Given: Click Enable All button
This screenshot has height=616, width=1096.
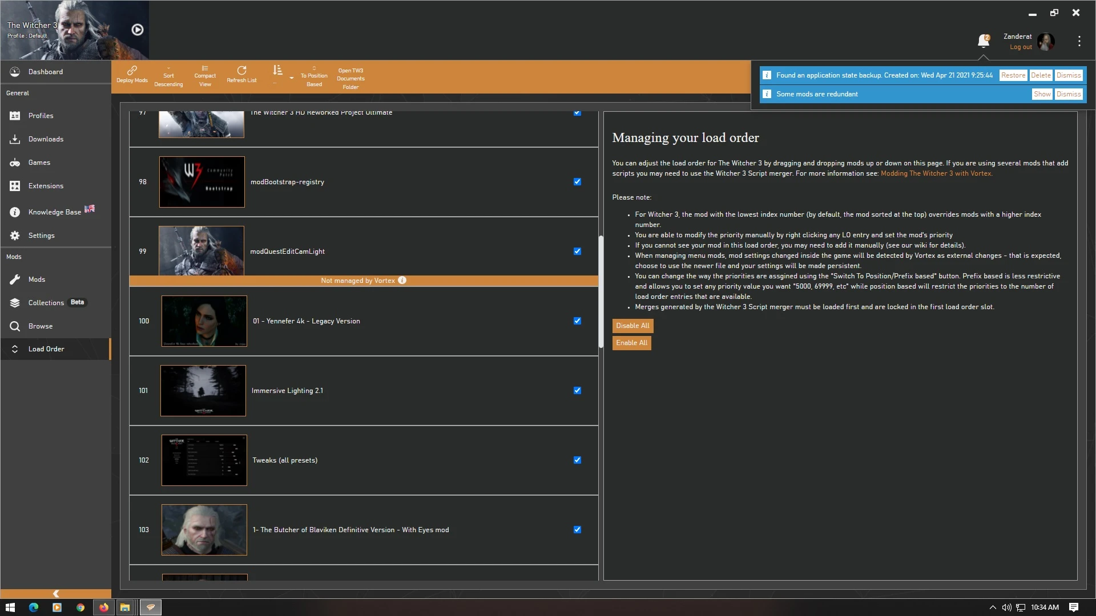Looking at the screenshot, I should (631, 343).
